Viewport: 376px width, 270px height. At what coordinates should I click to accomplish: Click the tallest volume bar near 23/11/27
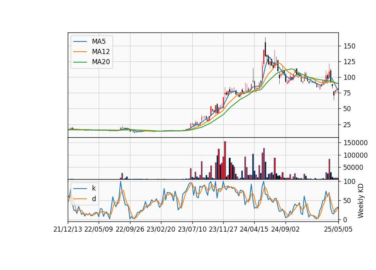(x=225, y=160)
